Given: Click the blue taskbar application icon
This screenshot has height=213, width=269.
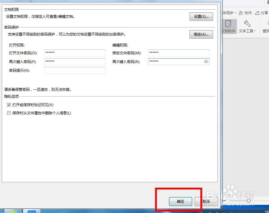Looking at the screenshot, I should point(32,211).
